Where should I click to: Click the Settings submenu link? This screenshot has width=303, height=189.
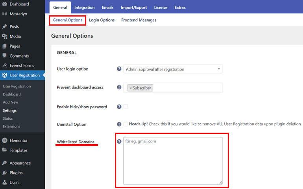click(x=10, y=110)
